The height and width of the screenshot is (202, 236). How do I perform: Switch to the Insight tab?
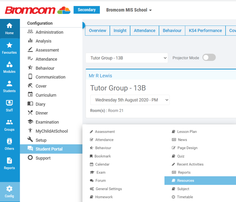pyautogui.click(x=120, y=30)
